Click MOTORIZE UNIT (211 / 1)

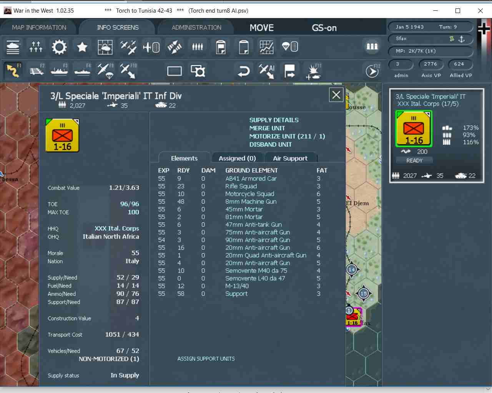coord(287,136)
